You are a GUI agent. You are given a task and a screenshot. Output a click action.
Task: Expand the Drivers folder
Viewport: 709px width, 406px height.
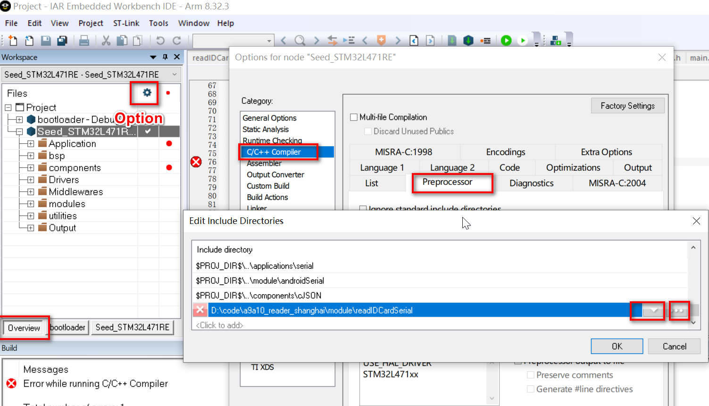[31, 180]
